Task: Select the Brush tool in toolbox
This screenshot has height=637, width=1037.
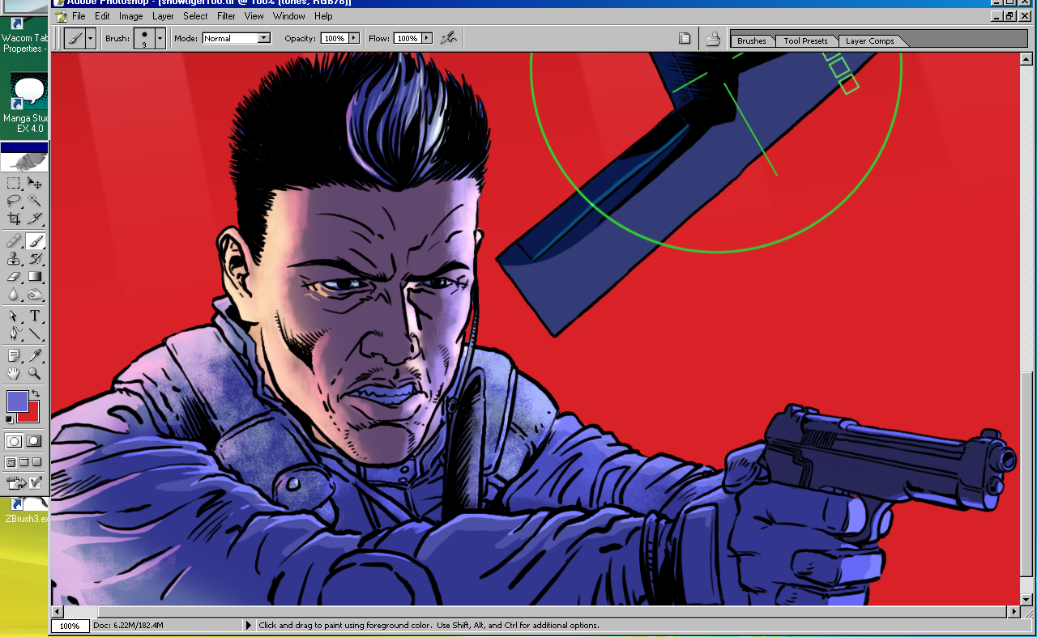Action: click(35, 241)
